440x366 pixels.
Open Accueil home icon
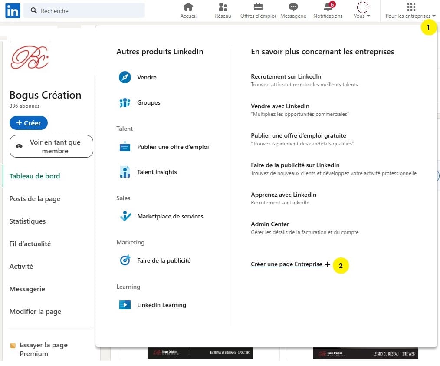188,7
